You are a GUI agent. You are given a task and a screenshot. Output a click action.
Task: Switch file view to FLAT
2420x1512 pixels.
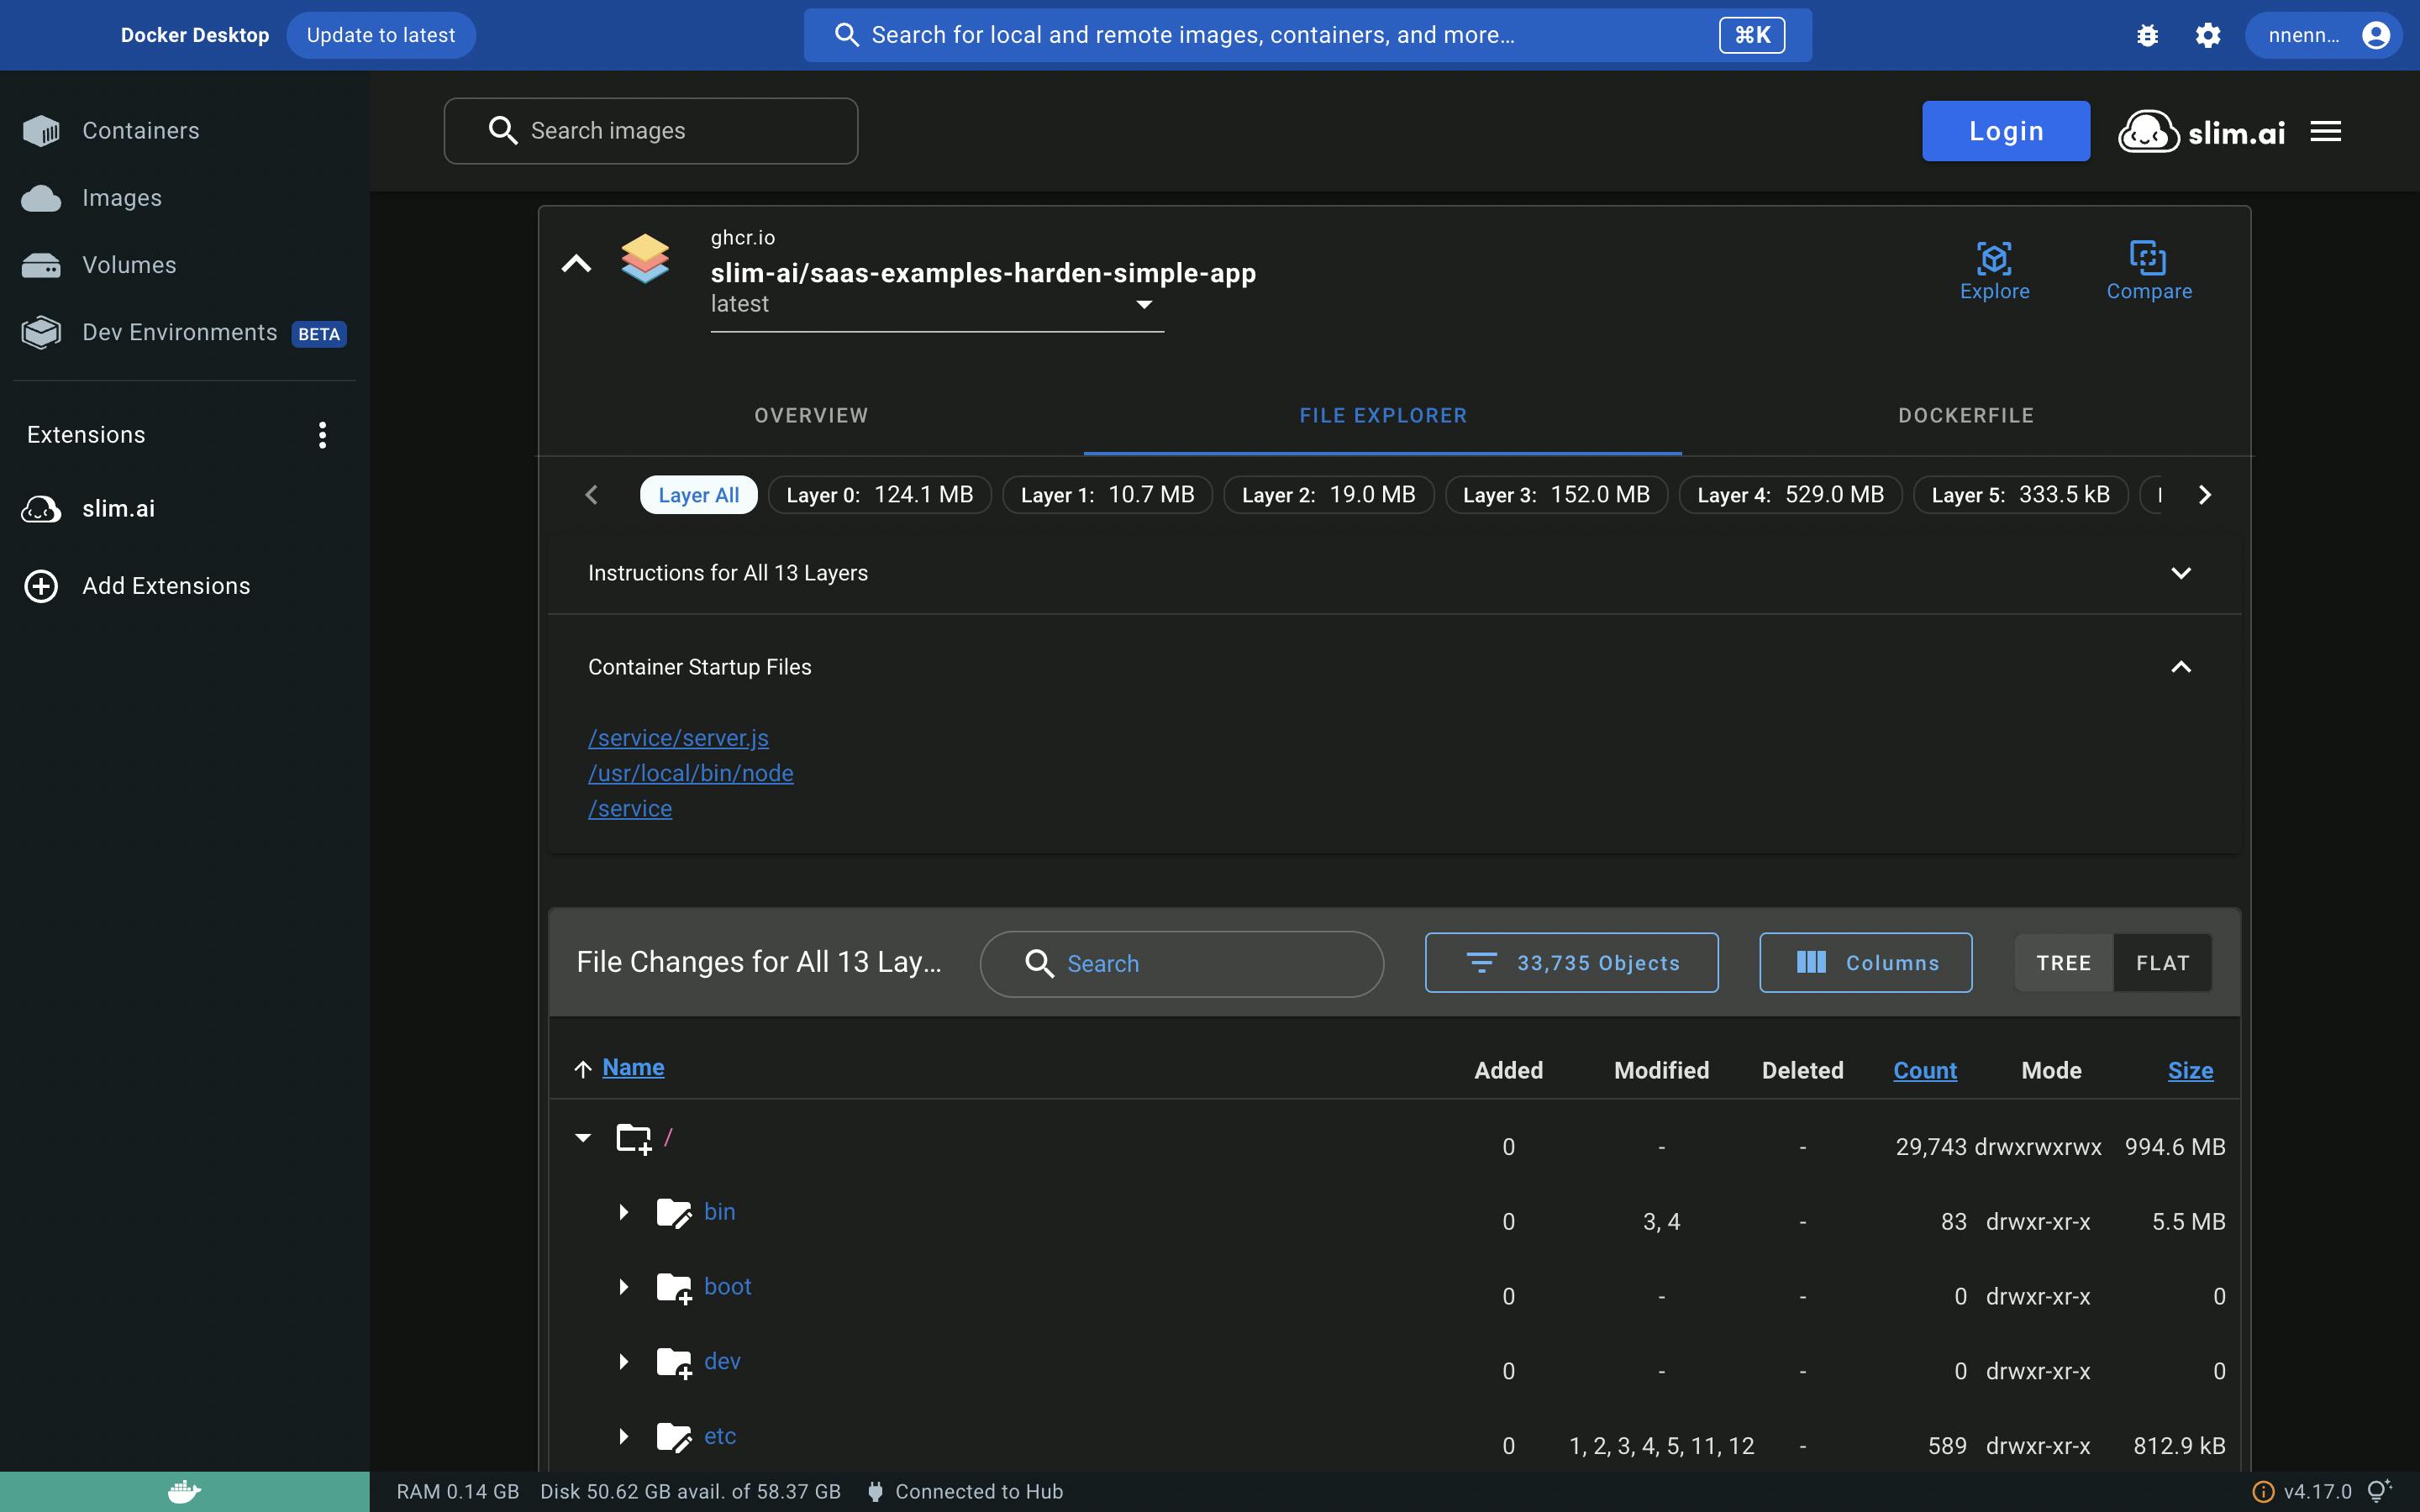pyautogui.click(x=2162, y=963)
